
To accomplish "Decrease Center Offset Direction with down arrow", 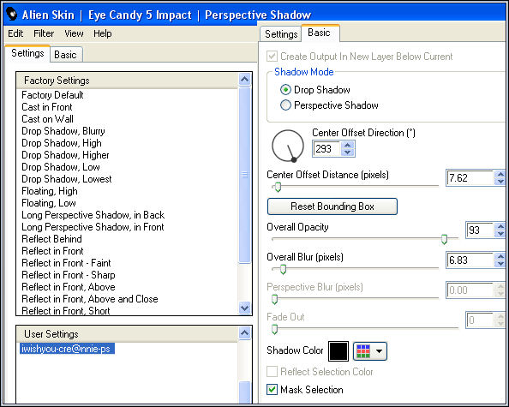I will [x=348, y=153].
